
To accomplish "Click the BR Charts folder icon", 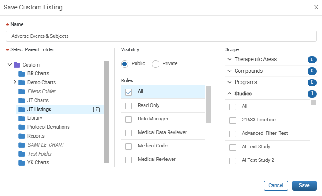I will 22,74.
